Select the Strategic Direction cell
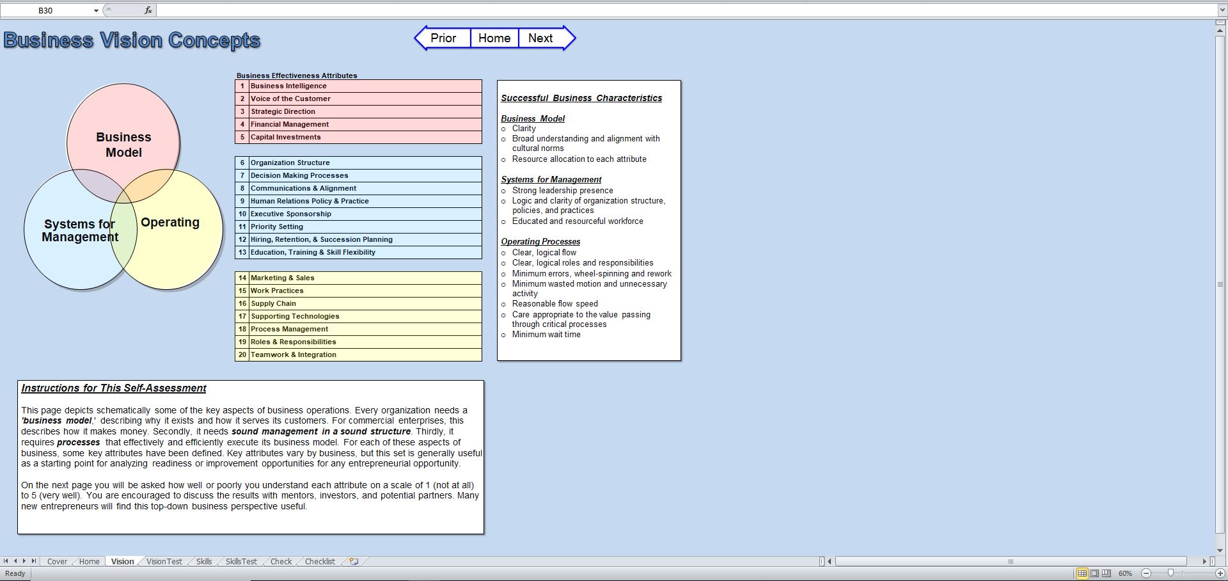 [365, 111]
